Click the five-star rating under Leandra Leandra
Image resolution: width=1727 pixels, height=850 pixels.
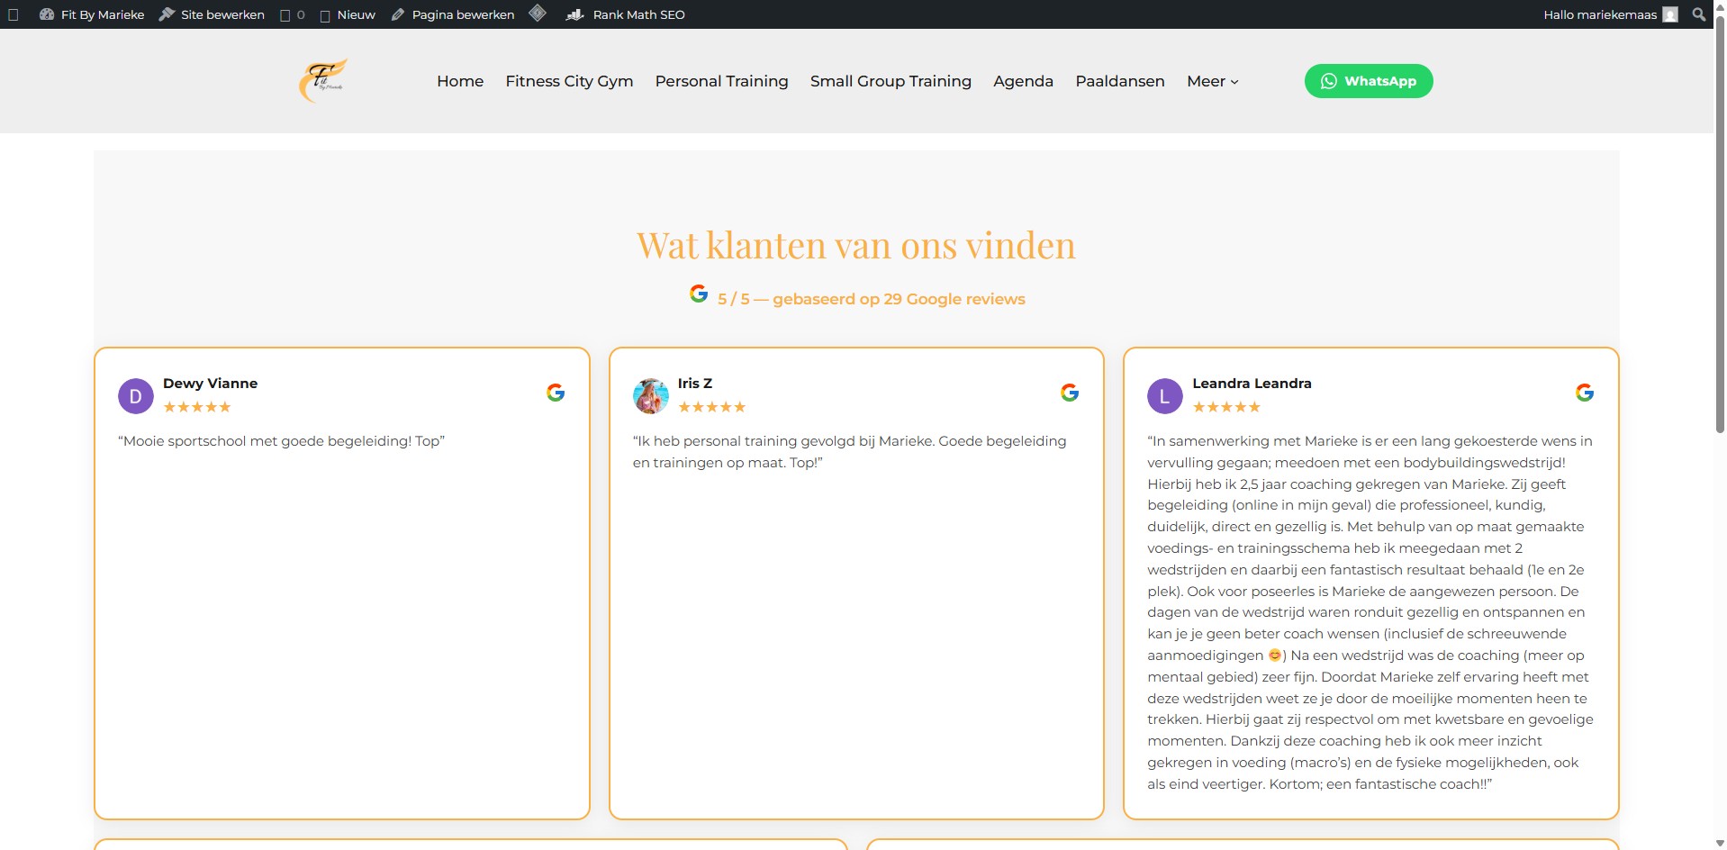tap(1225, 406)
